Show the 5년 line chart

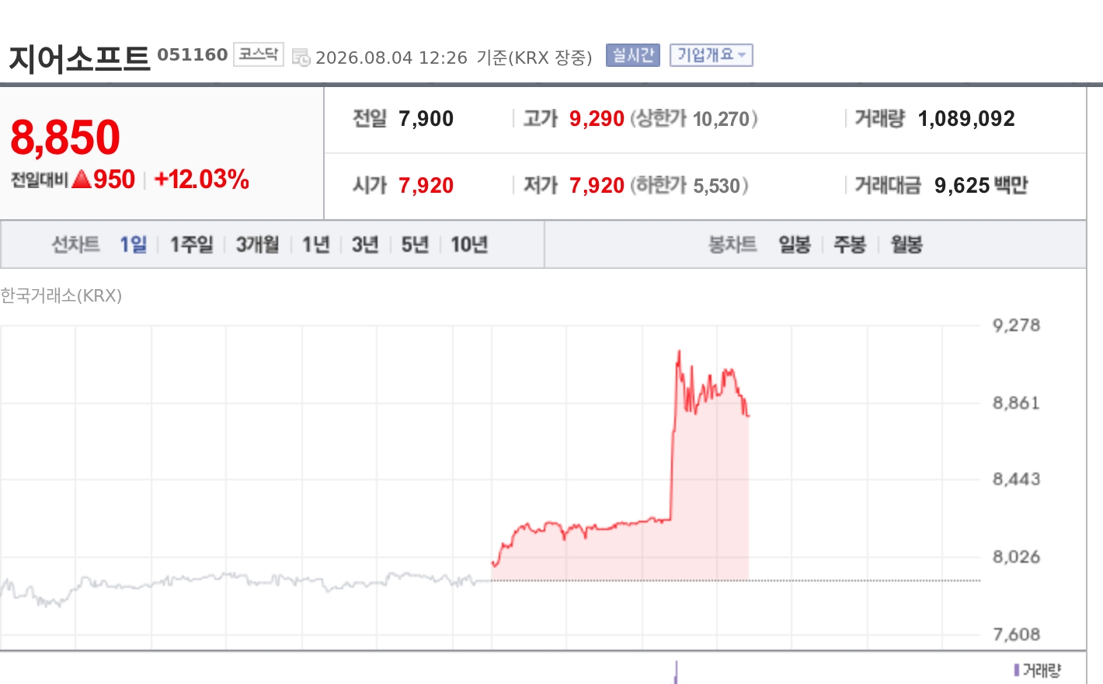point(415,245)
